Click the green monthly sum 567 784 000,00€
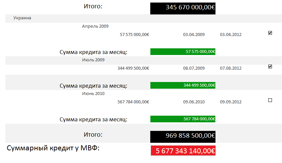 point(183,119)
